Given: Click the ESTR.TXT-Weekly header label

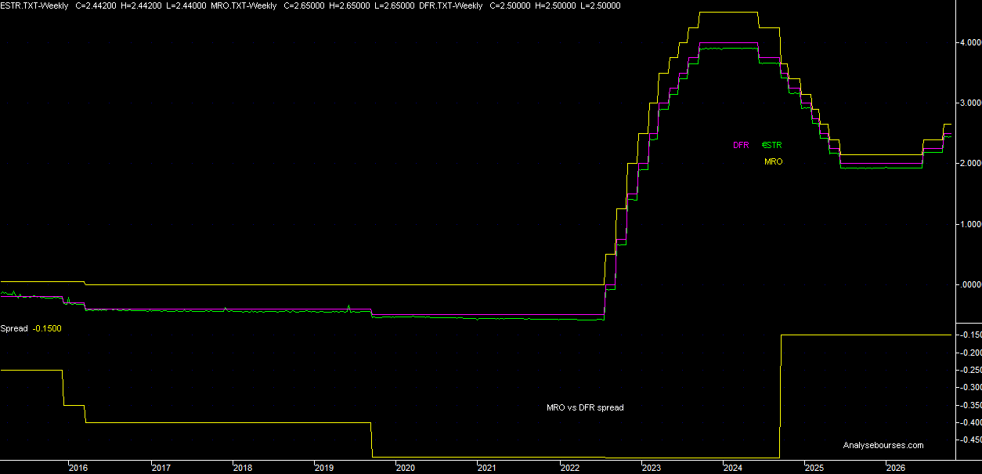Looking at the screenshot, I should [34, 5].
